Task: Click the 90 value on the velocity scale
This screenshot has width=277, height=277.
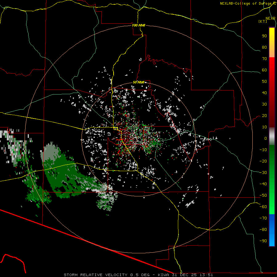Action: pos(264,36)
